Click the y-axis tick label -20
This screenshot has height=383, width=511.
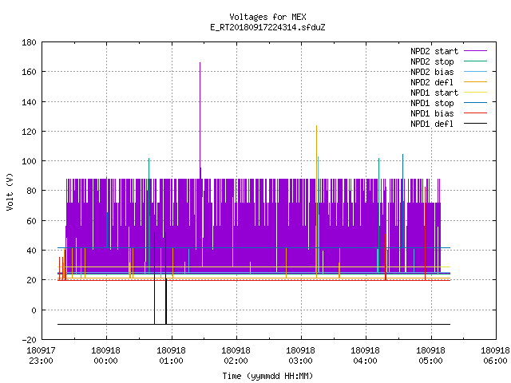29,340
